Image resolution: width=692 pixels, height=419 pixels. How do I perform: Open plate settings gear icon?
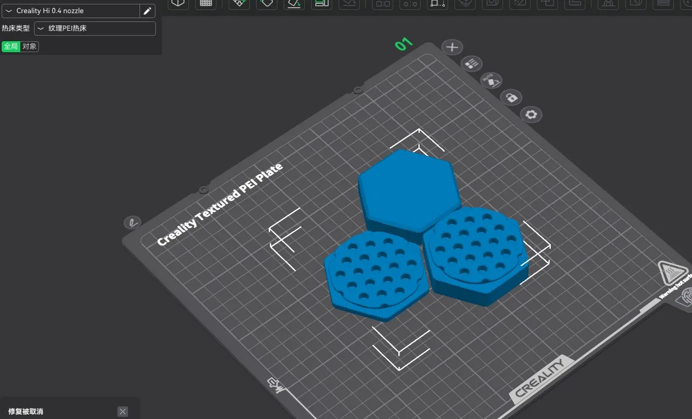531,115
